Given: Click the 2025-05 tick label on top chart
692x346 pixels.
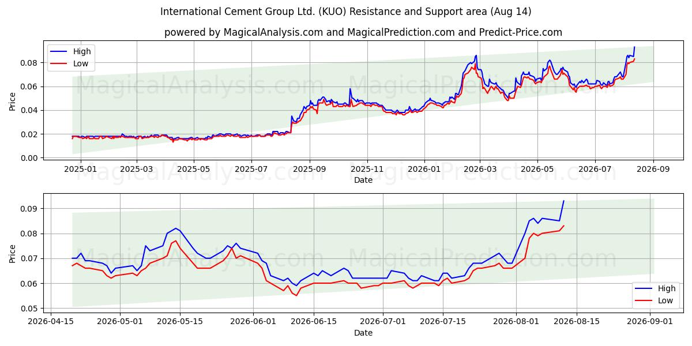Looking at the screenshot, I should click(194, 169).
